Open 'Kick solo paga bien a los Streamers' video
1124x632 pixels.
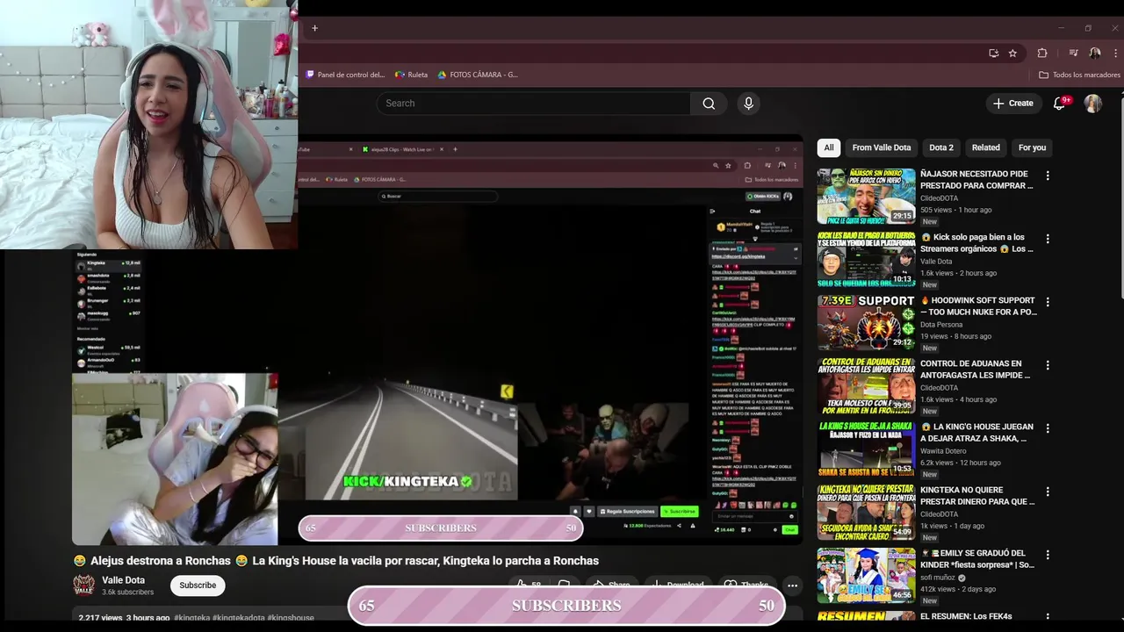point(866,260)
